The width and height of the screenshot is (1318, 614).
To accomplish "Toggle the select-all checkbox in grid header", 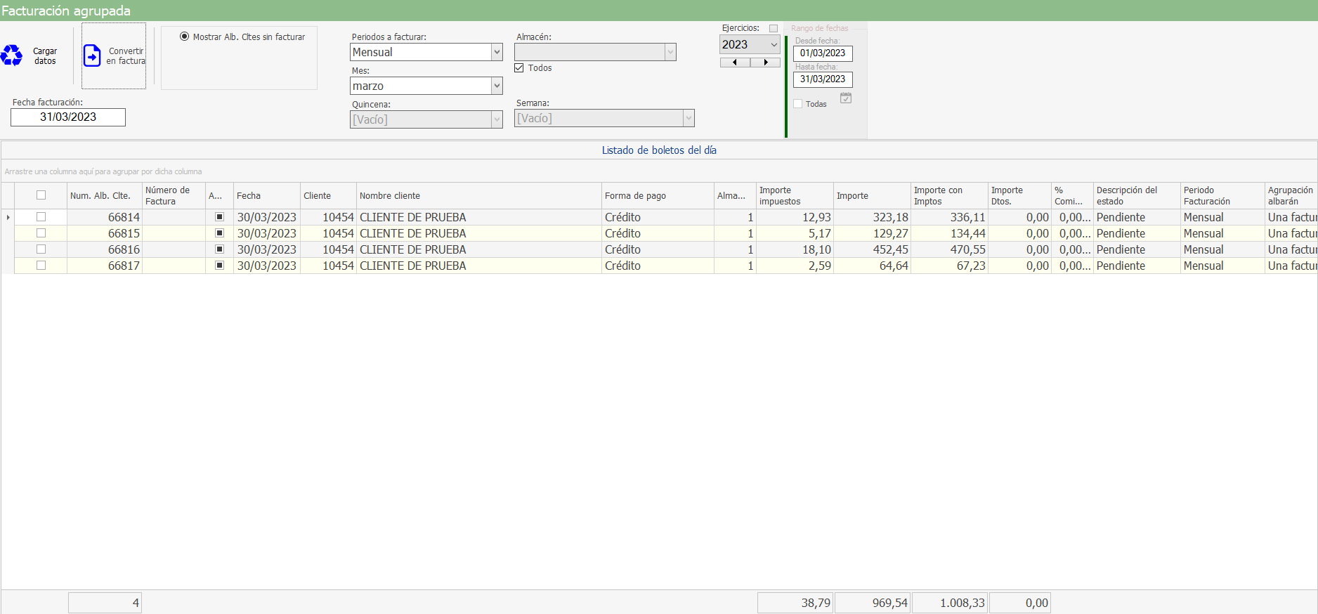I will coord(41,195).
